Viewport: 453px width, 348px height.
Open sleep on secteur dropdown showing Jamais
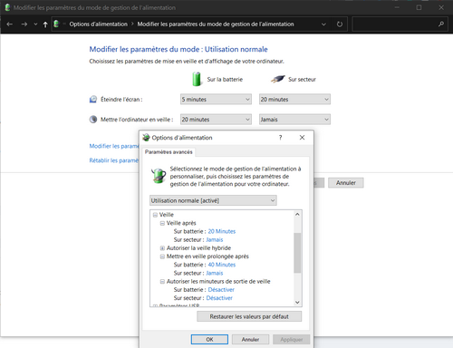pyautogui.click(x=294, y=120)
